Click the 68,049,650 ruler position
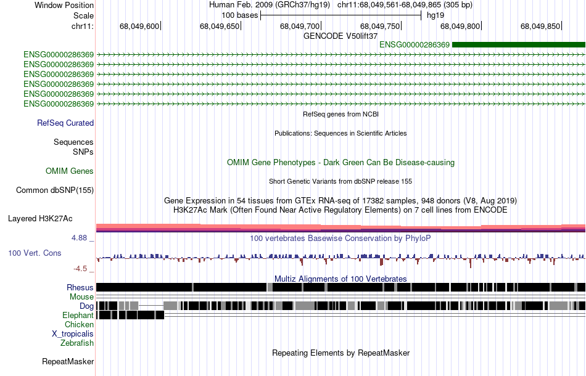The image size is (586, 376). click(220, 26)
